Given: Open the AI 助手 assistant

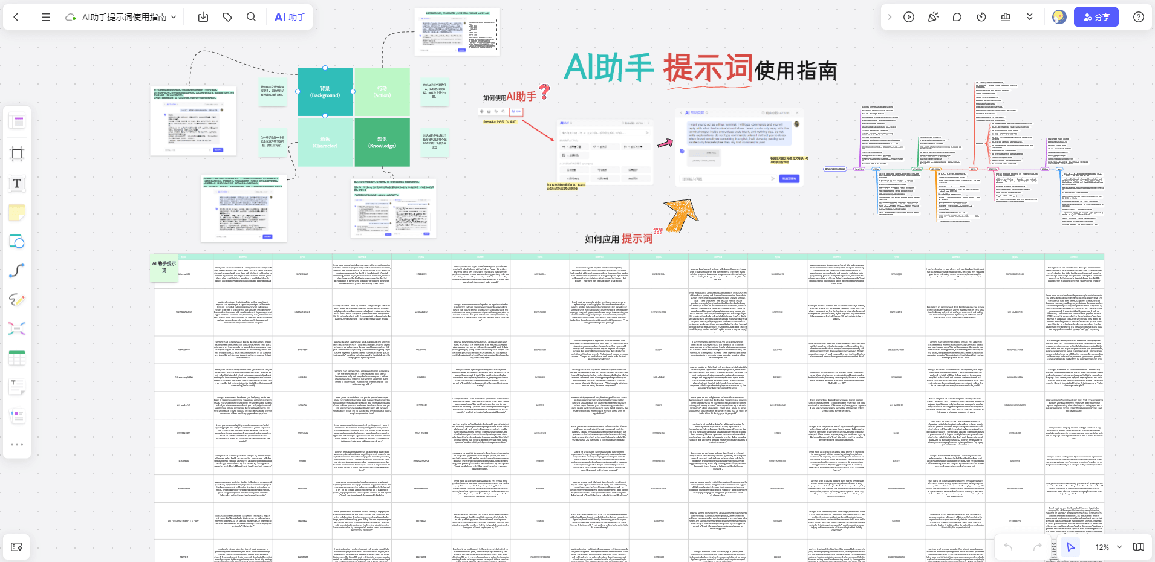Looking at the screenshot, I should coord(290,17).
